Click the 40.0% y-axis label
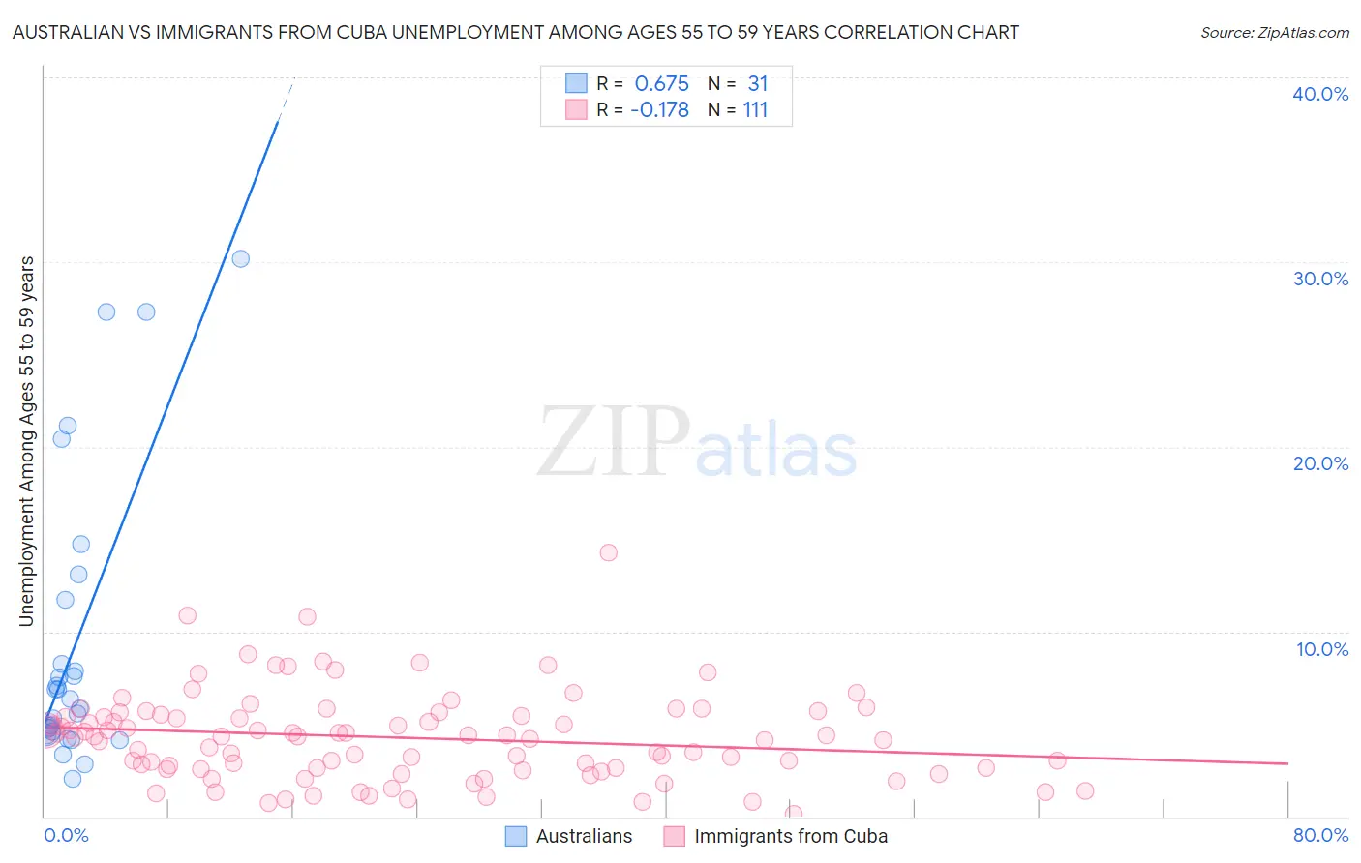 tap(1320, 94)
